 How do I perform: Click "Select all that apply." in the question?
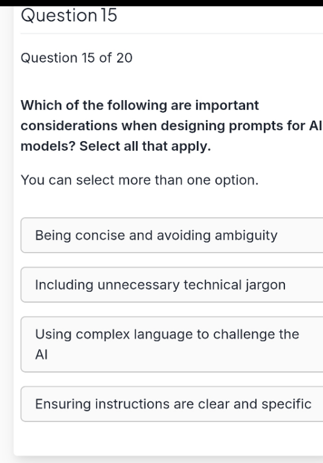146,146
